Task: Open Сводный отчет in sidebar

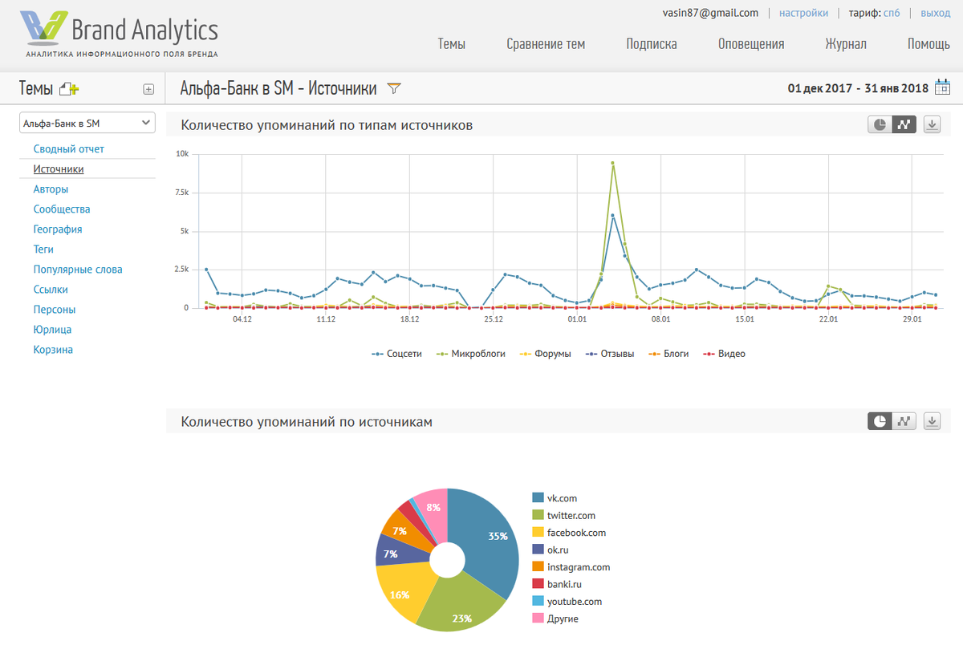Action: 69,149
